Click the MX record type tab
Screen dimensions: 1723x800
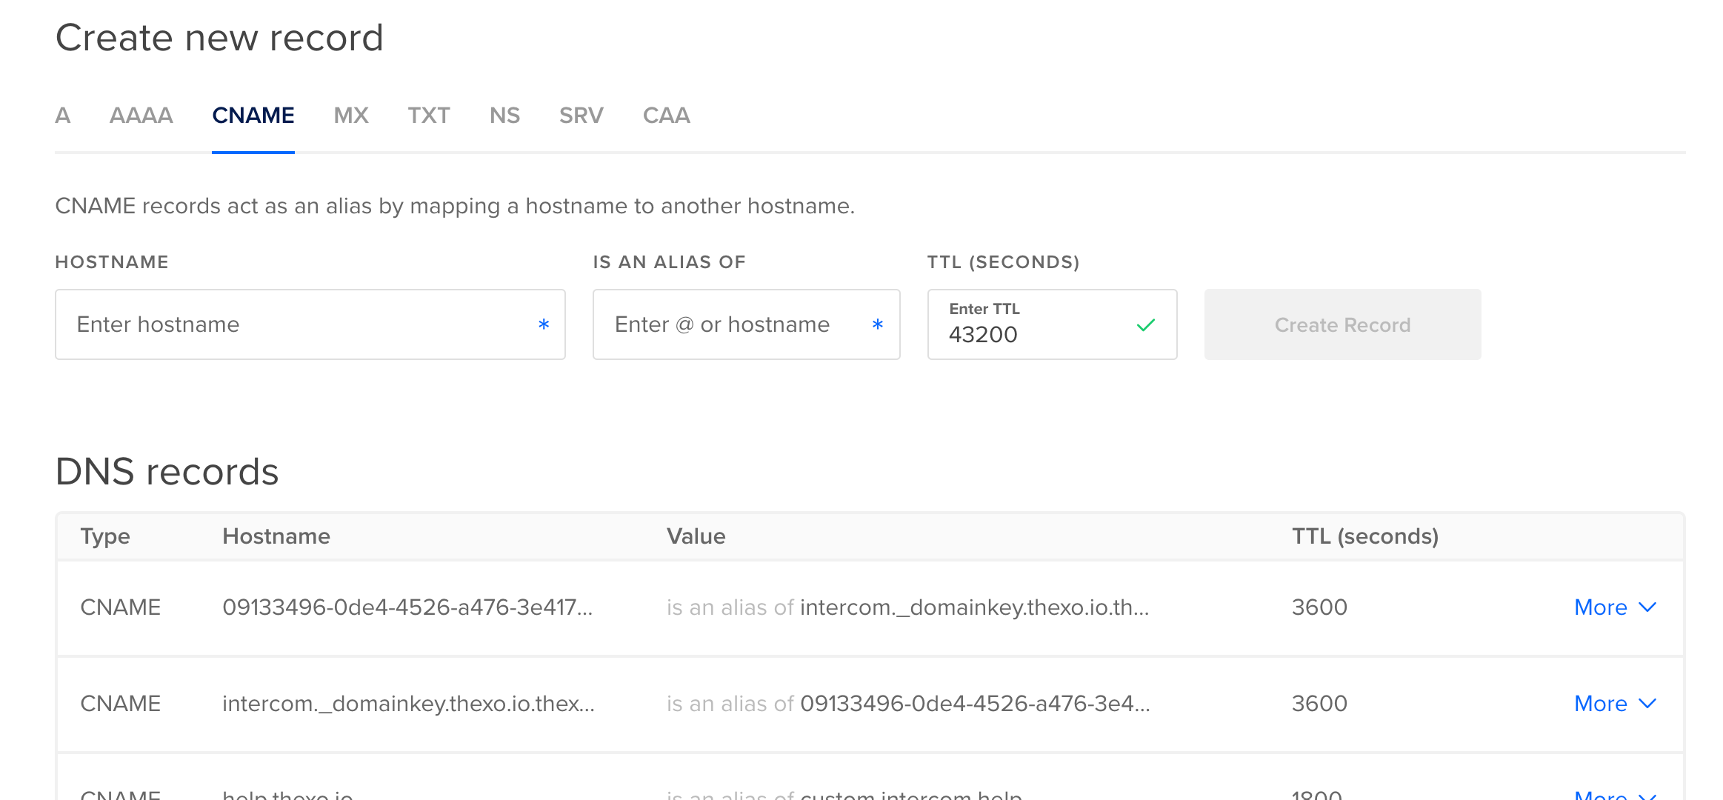pos(350,114)
